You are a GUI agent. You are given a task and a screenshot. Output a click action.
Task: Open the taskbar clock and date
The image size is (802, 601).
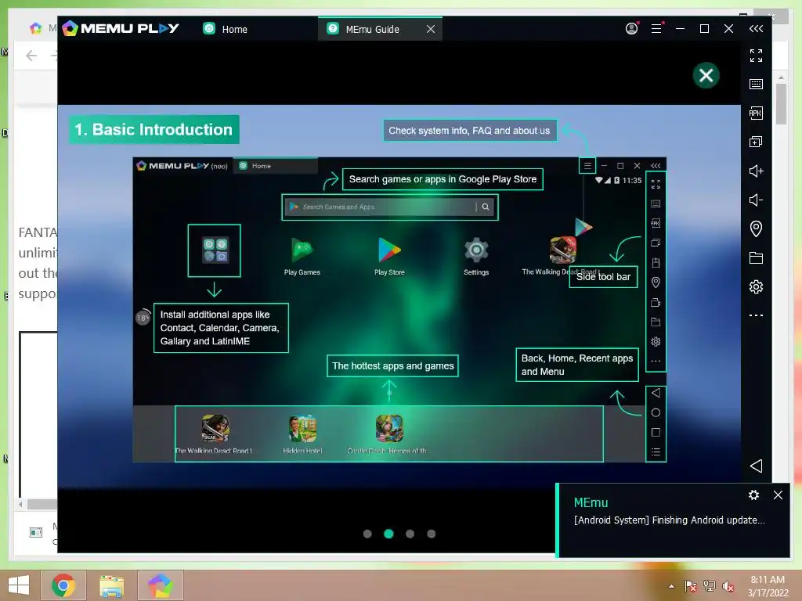tap(768, 586)
